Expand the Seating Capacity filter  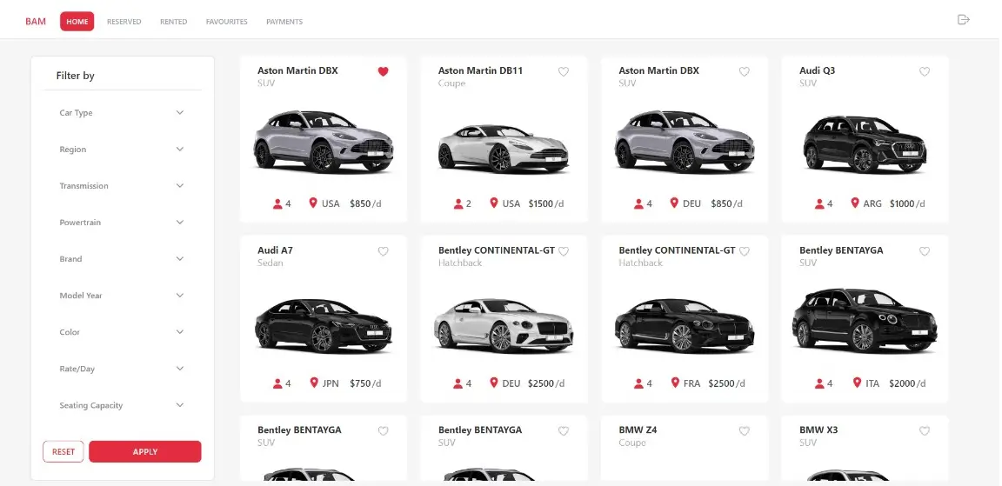[122, 405]
